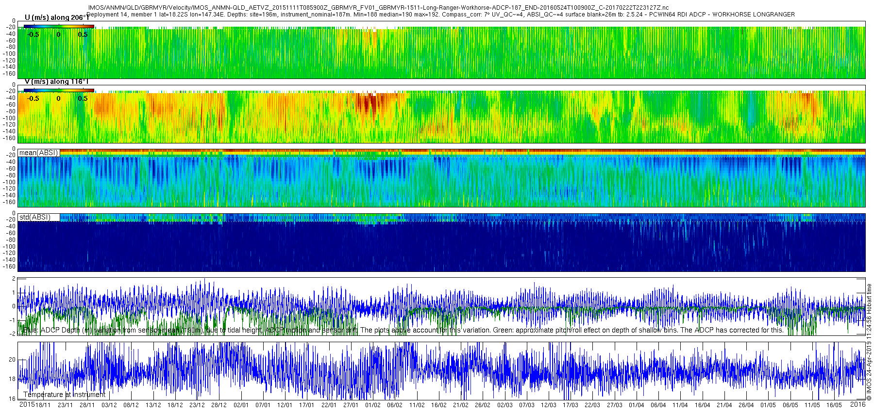Select the 17/03 date tick on time axis
Screen dimensions: 874x412
[571, 405]
